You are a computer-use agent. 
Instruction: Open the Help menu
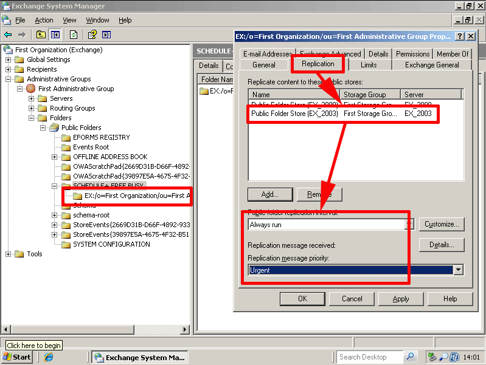pos(125,20)
